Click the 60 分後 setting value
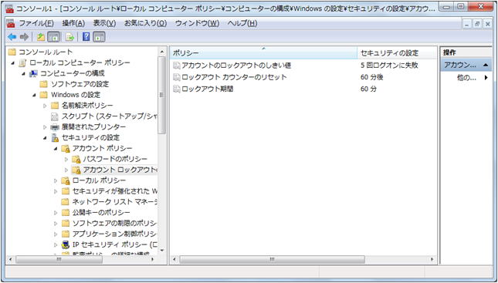This screenshot has height=283, width=498. [x=372, y=77]
